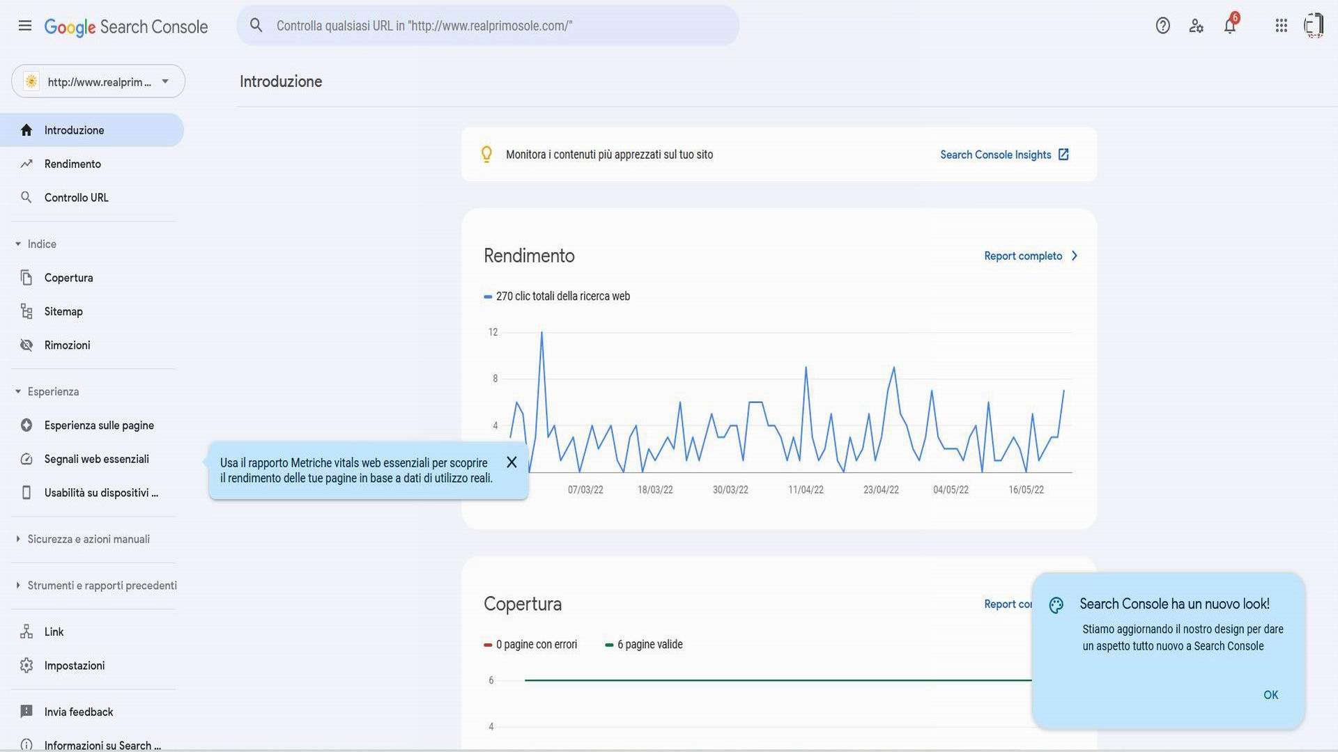Click the Introduzione home icon
Screen dimensions: 1338x752
(x=26, y=130)
